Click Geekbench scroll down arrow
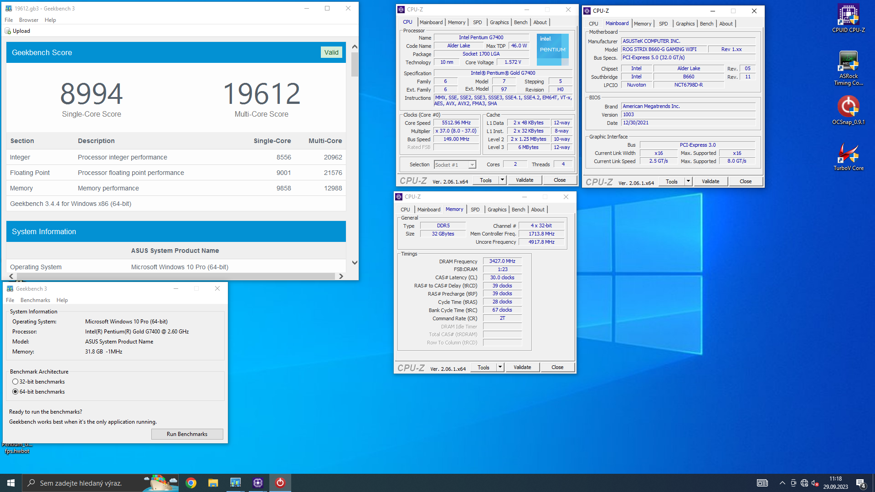 (355, 262)
